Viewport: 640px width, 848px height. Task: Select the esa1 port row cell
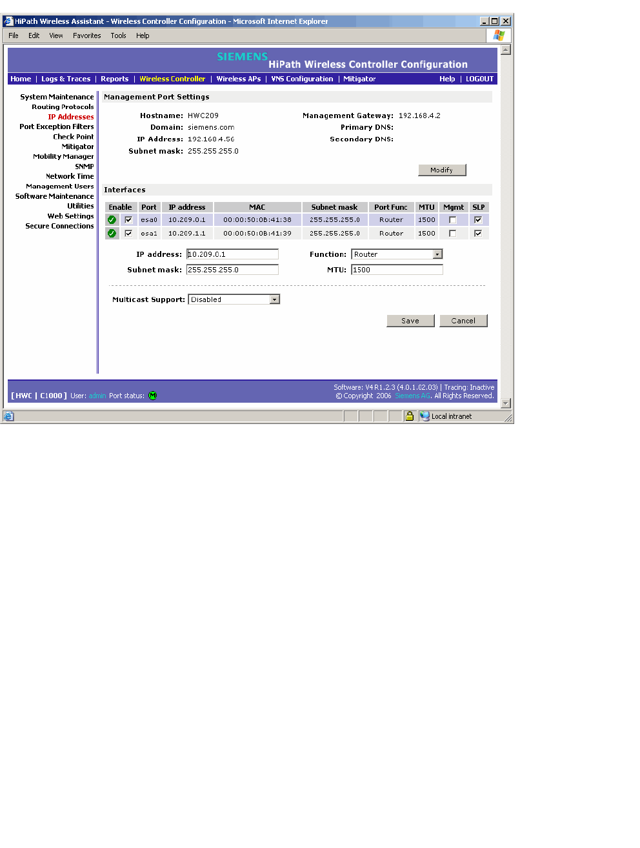click(x=149, y=234)
